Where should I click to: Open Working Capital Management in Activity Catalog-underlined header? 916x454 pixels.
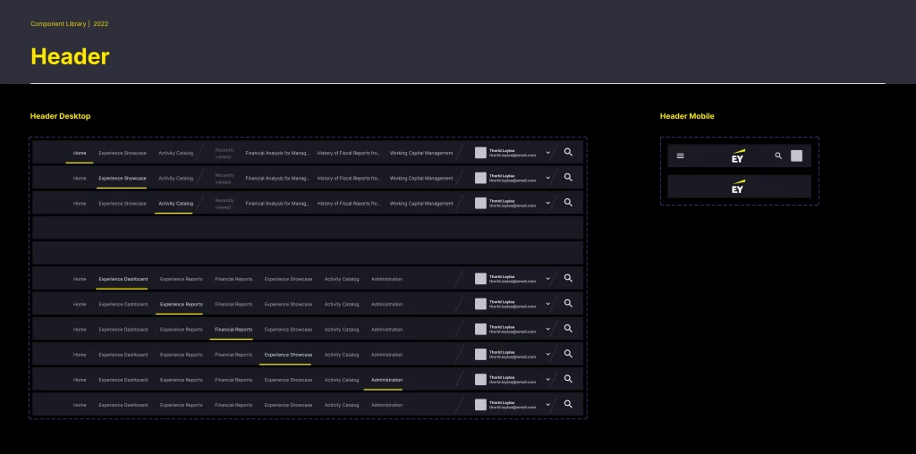click(421, 203)
